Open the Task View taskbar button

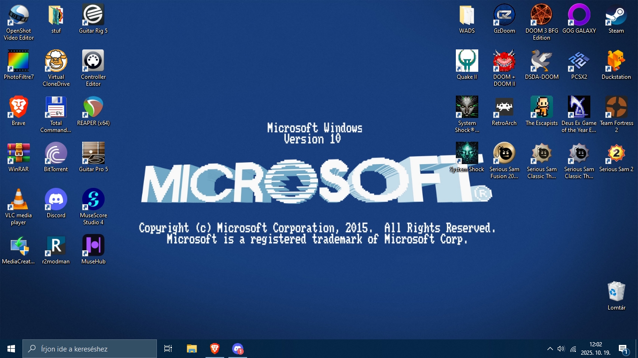coord(168,349)
